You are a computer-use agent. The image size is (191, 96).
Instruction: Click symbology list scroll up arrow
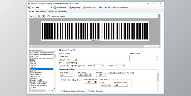point(54,53)
